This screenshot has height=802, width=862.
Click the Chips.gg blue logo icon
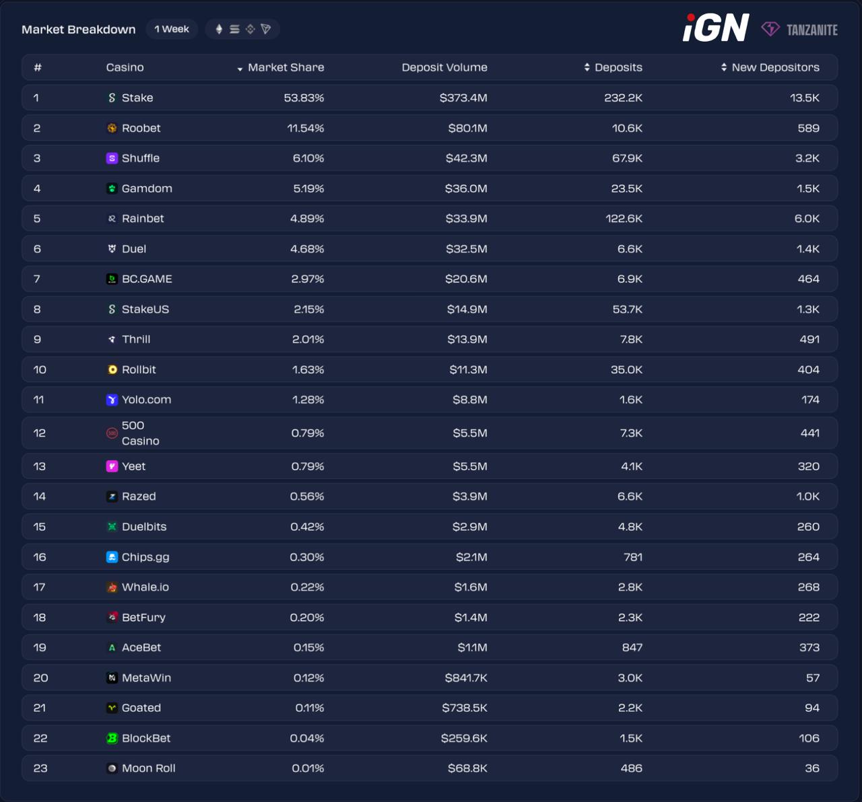coord(112,557)
